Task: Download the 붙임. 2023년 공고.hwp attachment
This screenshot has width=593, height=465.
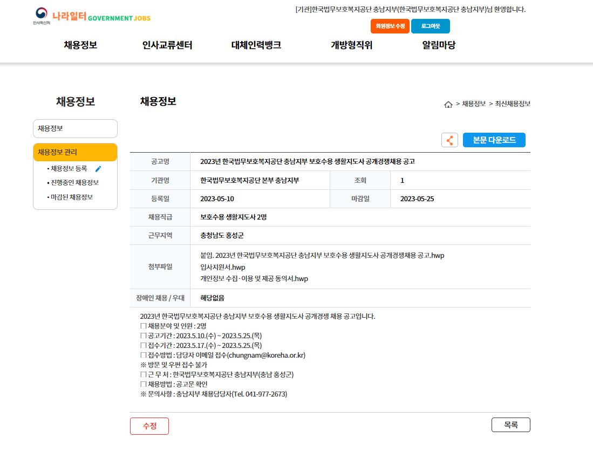Action: point(322,256)
